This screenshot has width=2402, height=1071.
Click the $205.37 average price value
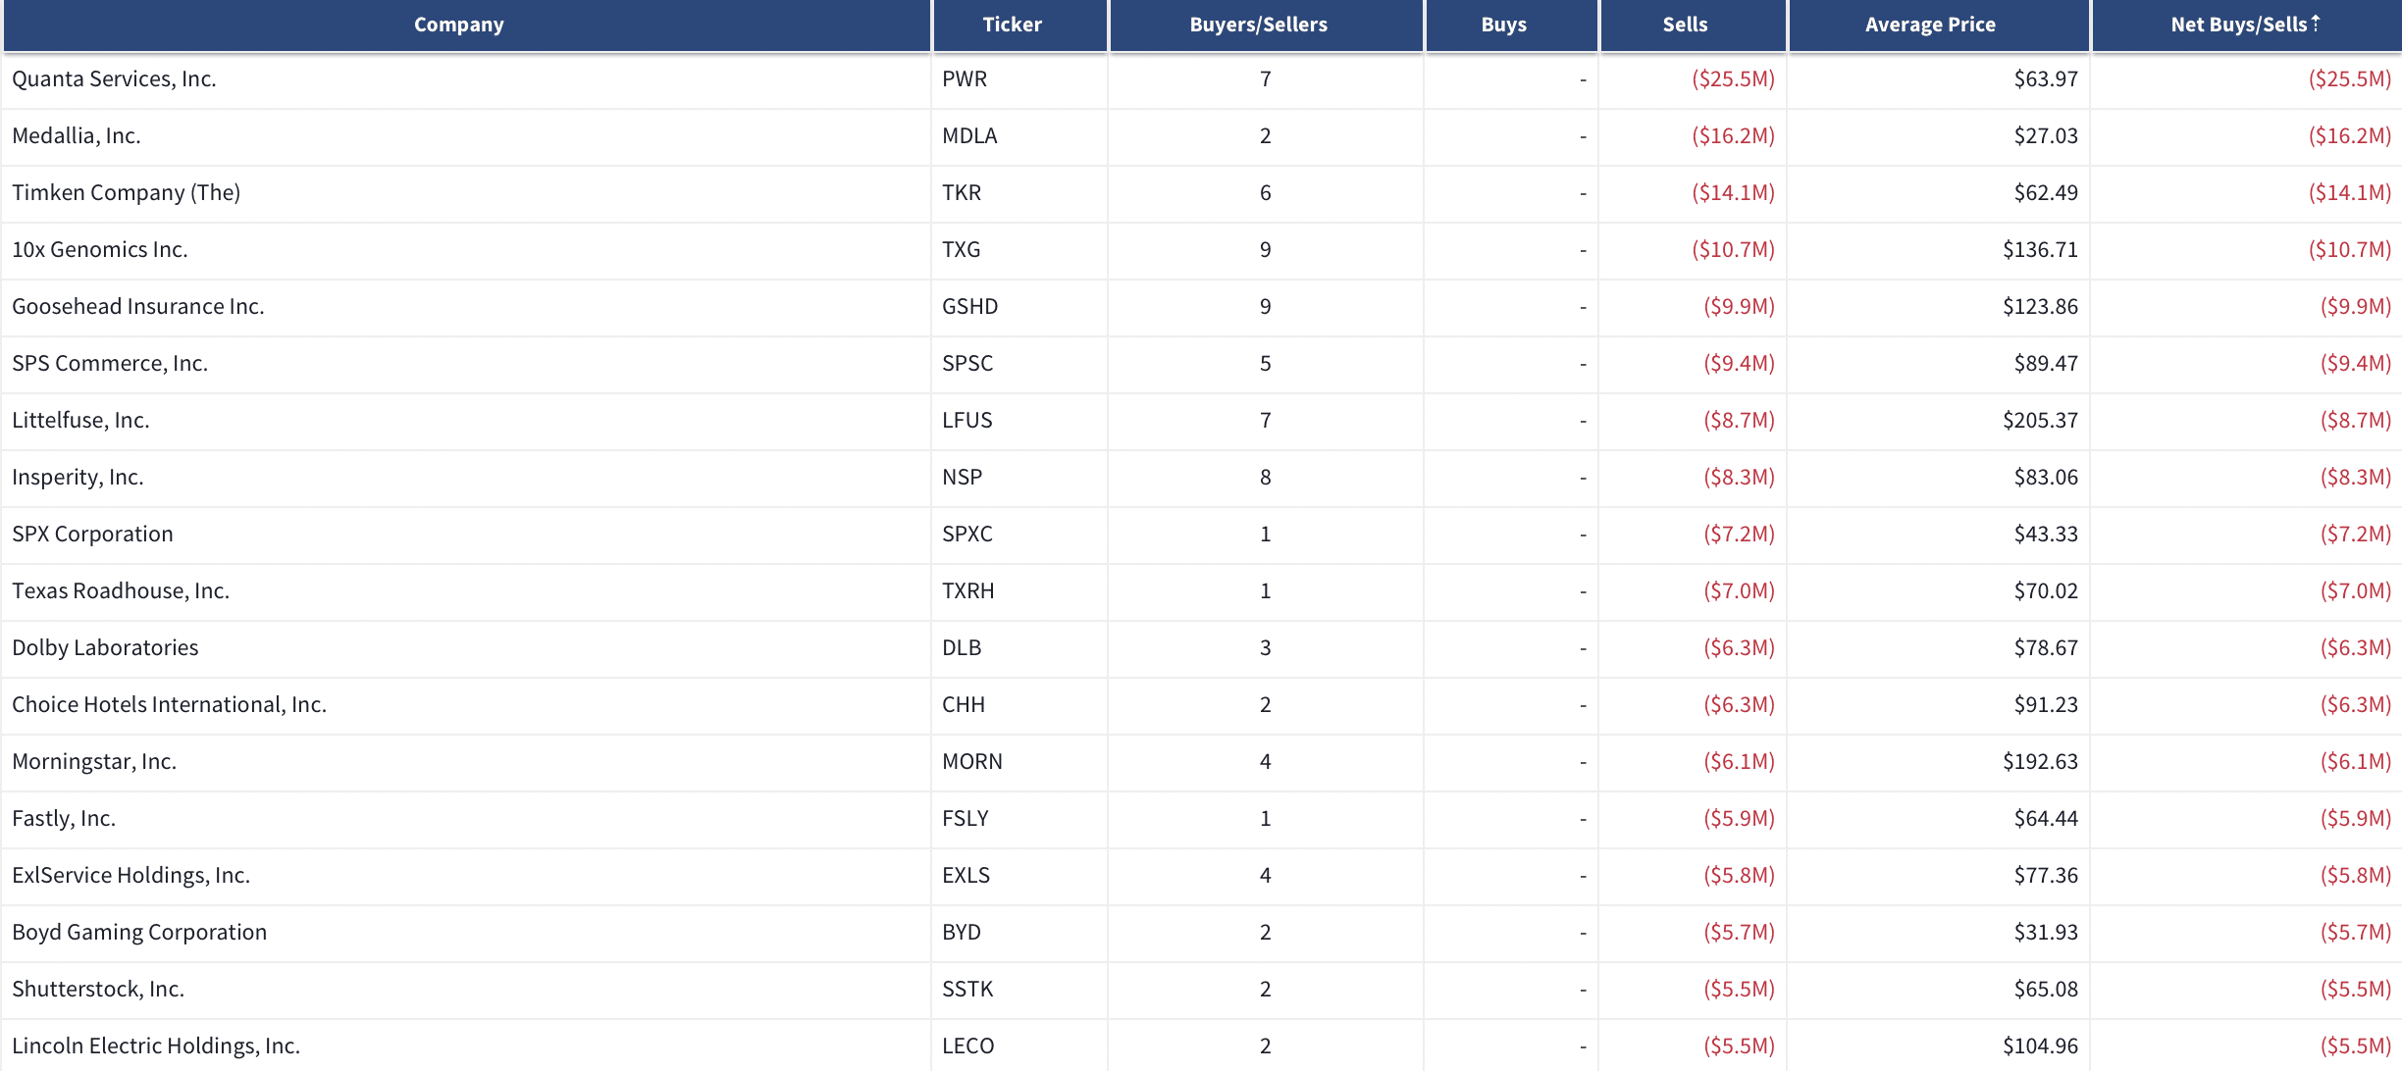[x=2040, y=420]
